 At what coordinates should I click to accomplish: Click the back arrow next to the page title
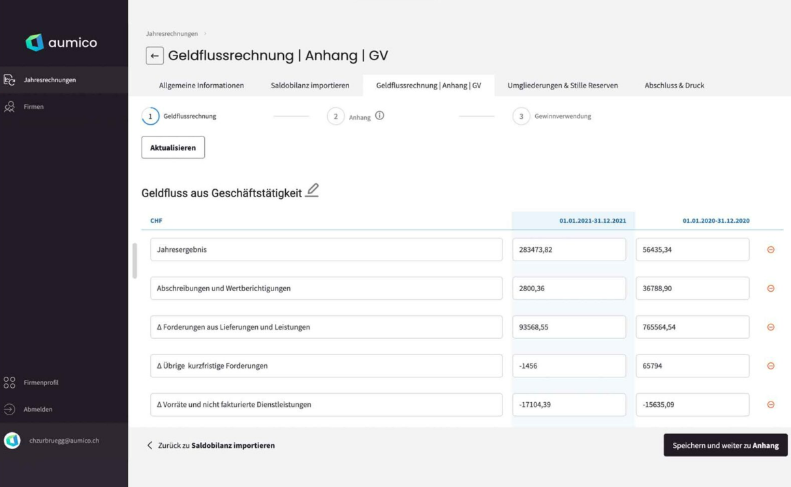[154, 55]
